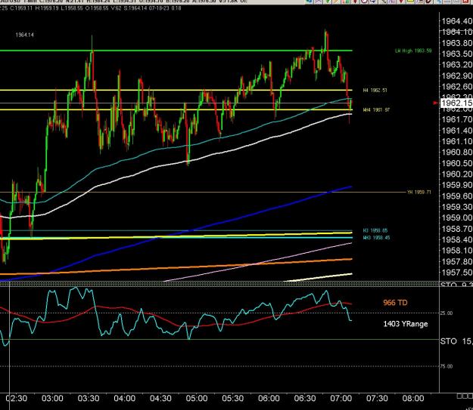Click the 03:30 time axis label
This screenshot has width=473, height=410.
[x=89, y=399]
